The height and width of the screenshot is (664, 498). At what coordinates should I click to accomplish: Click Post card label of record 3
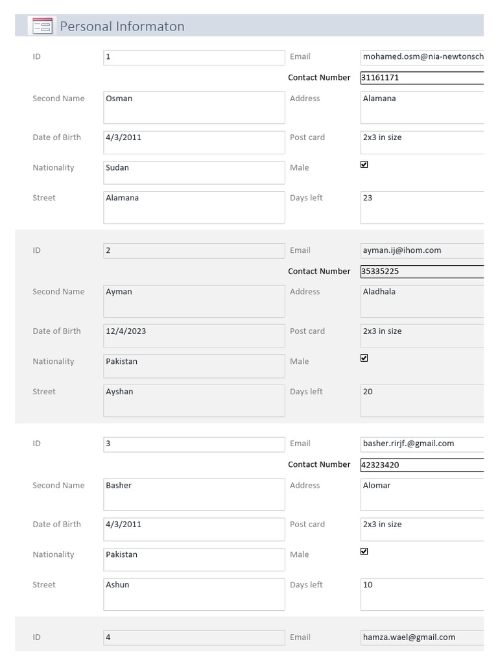(x=307, y=524)
